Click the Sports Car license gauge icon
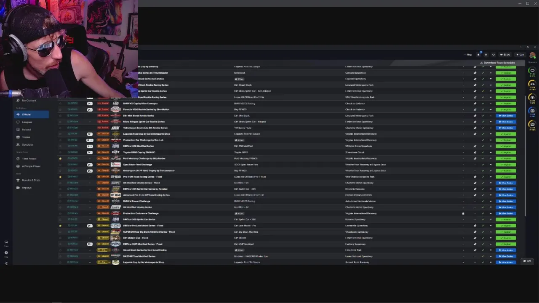The image size is (539, 303). point(532,85)
